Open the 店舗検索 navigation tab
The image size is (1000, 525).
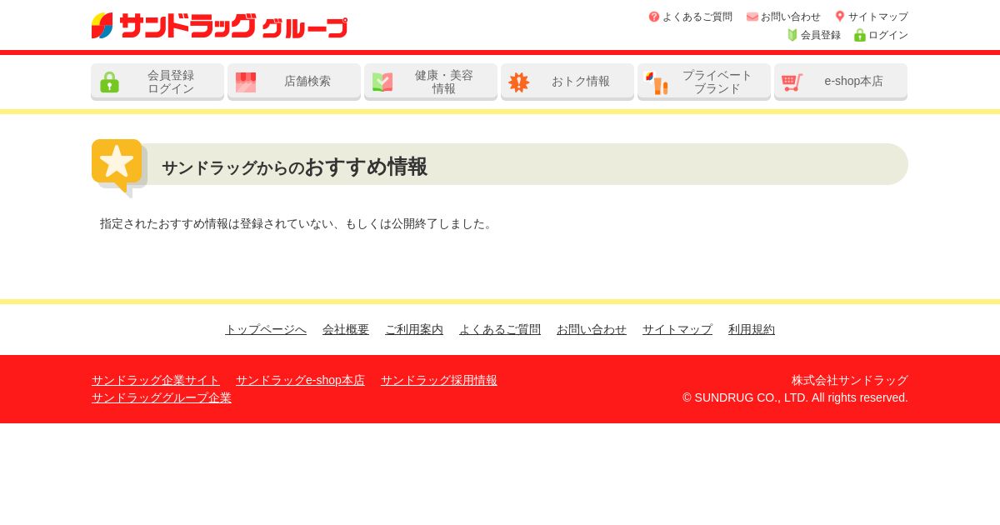tap(294, 82)
